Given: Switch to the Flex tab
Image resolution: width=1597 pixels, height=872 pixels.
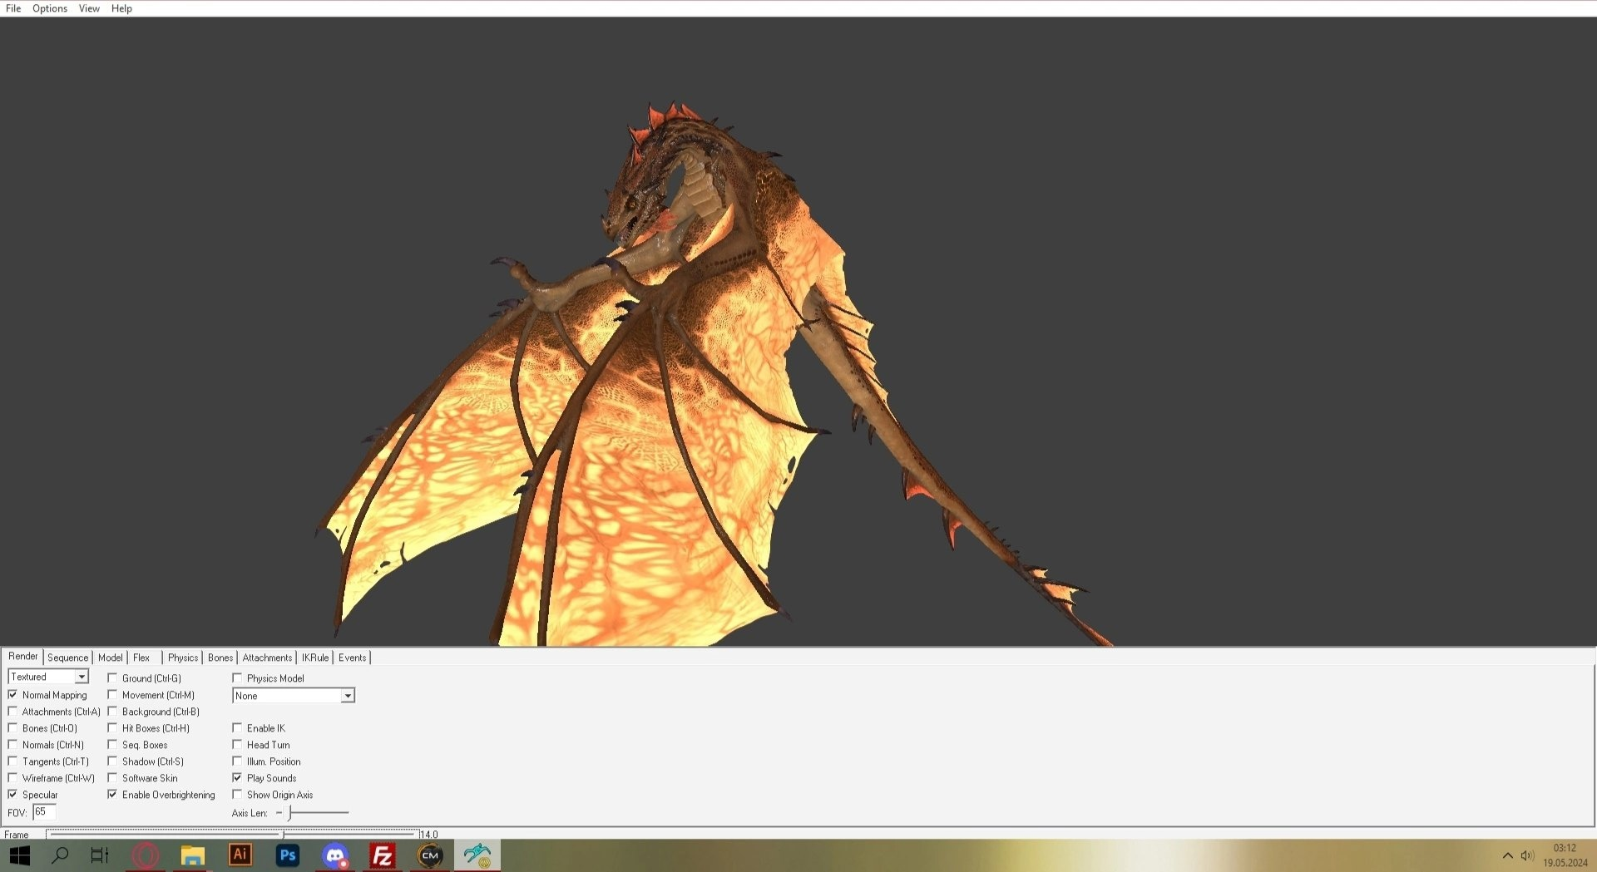Looking at the screenshot, I should pyautogui.click(x=141, y=658).
